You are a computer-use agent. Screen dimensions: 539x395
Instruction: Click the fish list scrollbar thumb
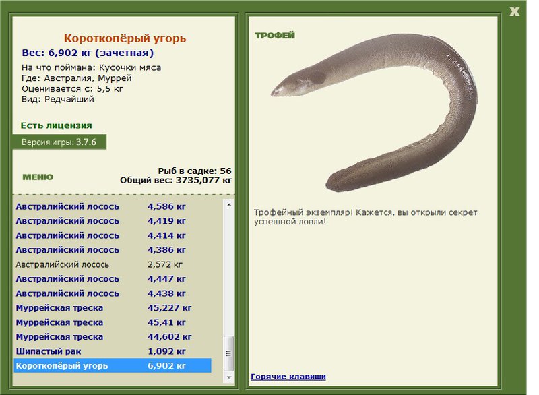(x=229, y=353)
